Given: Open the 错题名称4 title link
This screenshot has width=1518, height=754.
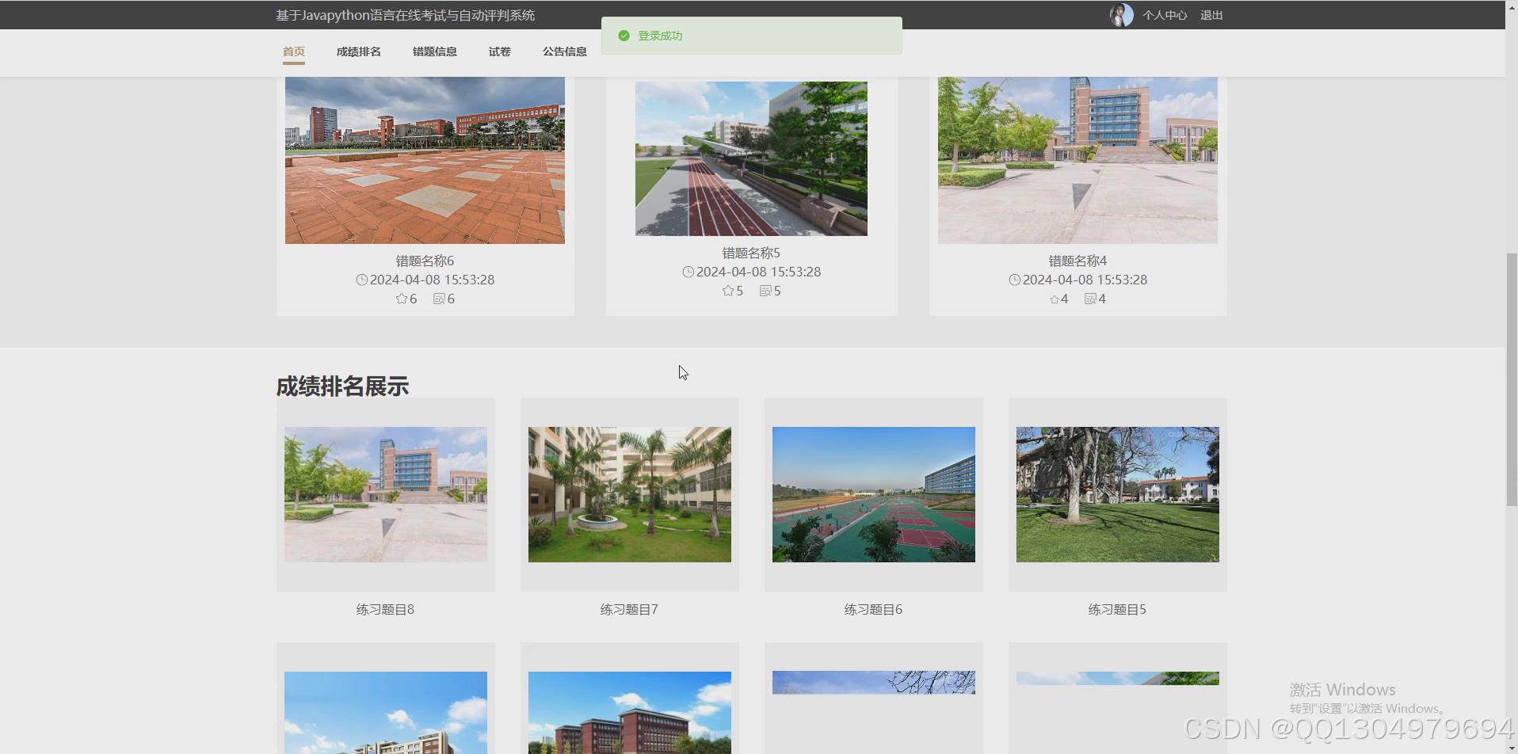Looking at the screenshot, I should click(x=1077, y=261).
